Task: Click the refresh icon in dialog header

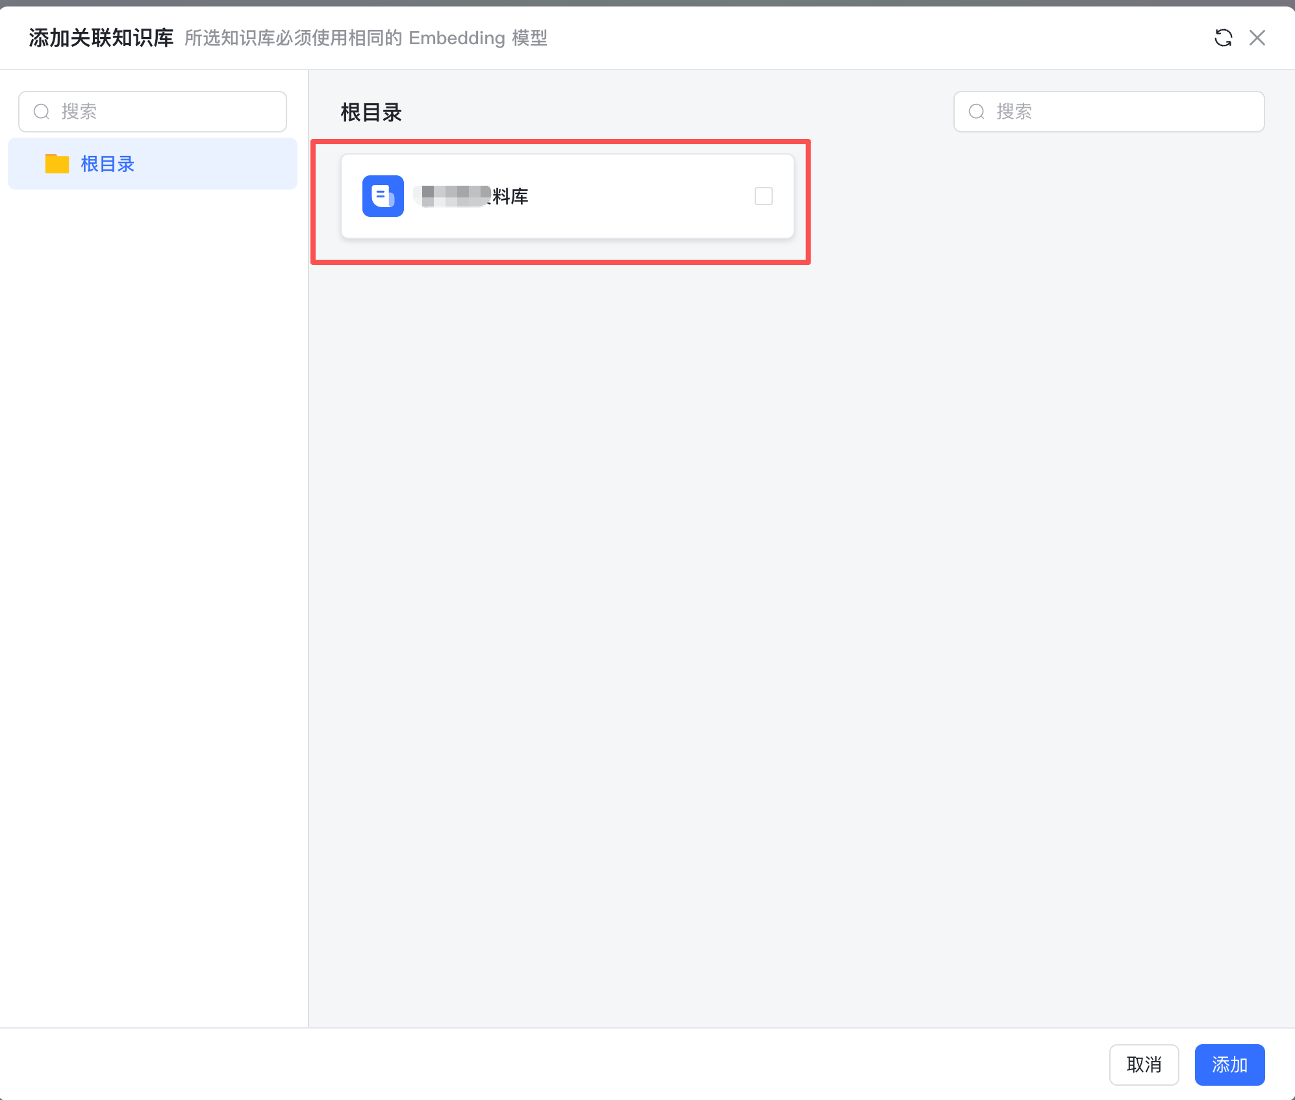Action: click(1223, 38)
